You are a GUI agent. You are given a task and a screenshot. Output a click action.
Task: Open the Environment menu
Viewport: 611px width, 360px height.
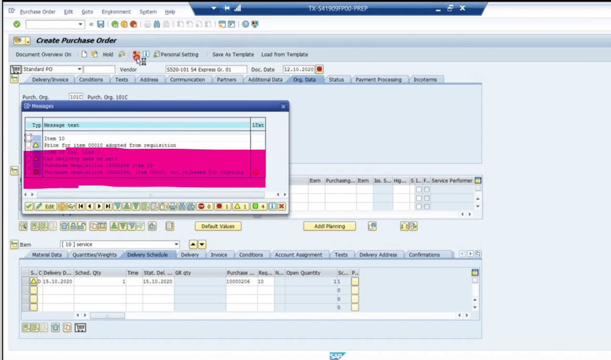tap(116, 12)
